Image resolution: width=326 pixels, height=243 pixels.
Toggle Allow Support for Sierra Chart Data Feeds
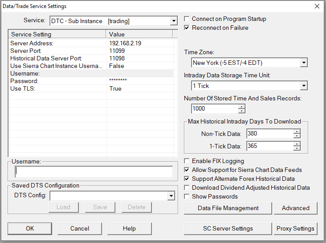click(187, 170)
